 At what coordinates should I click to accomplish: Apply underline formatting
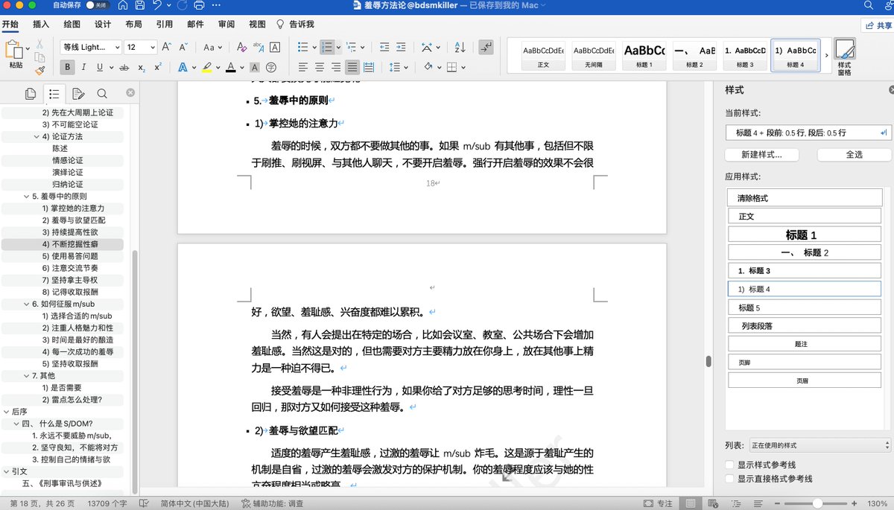tap(101, 67)
